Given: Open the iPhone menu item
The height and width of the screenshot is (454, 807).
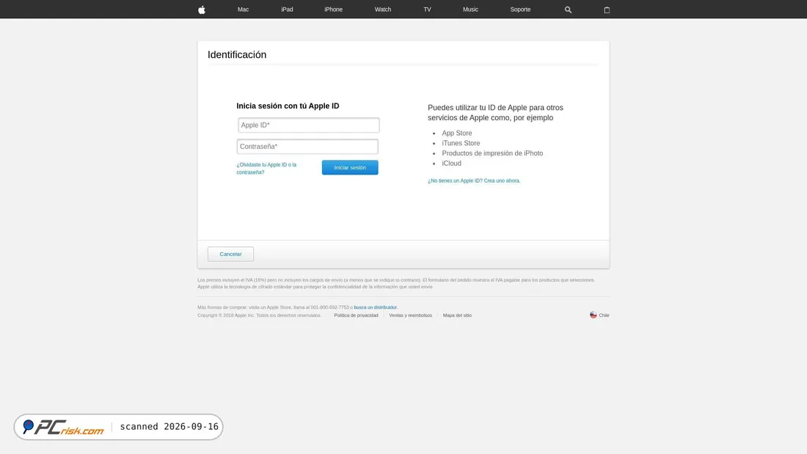Looking at the screenshot, I should 334,10.
